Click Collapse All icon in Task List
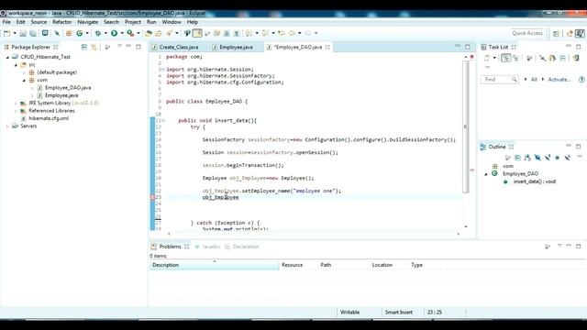 (x=562, y=58)
